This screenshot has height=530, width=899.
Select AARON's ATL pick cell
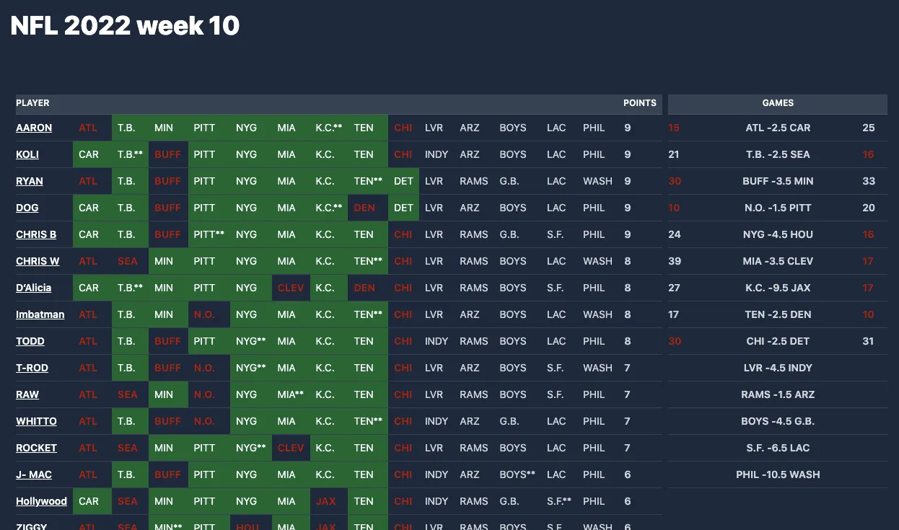pos(88,128)
